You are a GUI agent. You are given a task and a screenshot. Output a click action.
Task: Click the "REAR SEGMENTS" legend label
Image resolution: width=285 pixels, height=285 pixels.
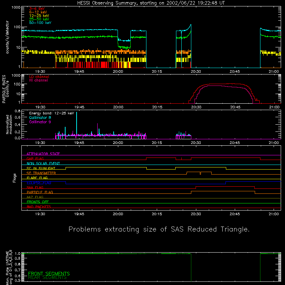pyautogui.click(x=47, y=278)
